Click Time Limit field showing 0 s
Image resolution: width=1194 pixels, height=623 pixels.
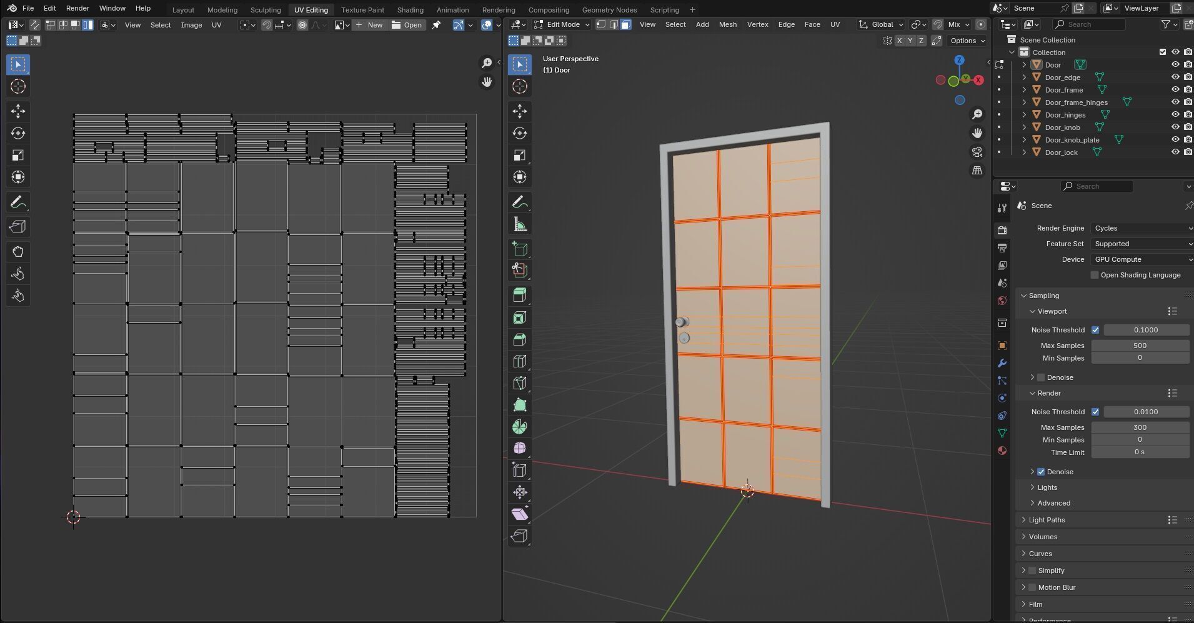pos(1140,452)
